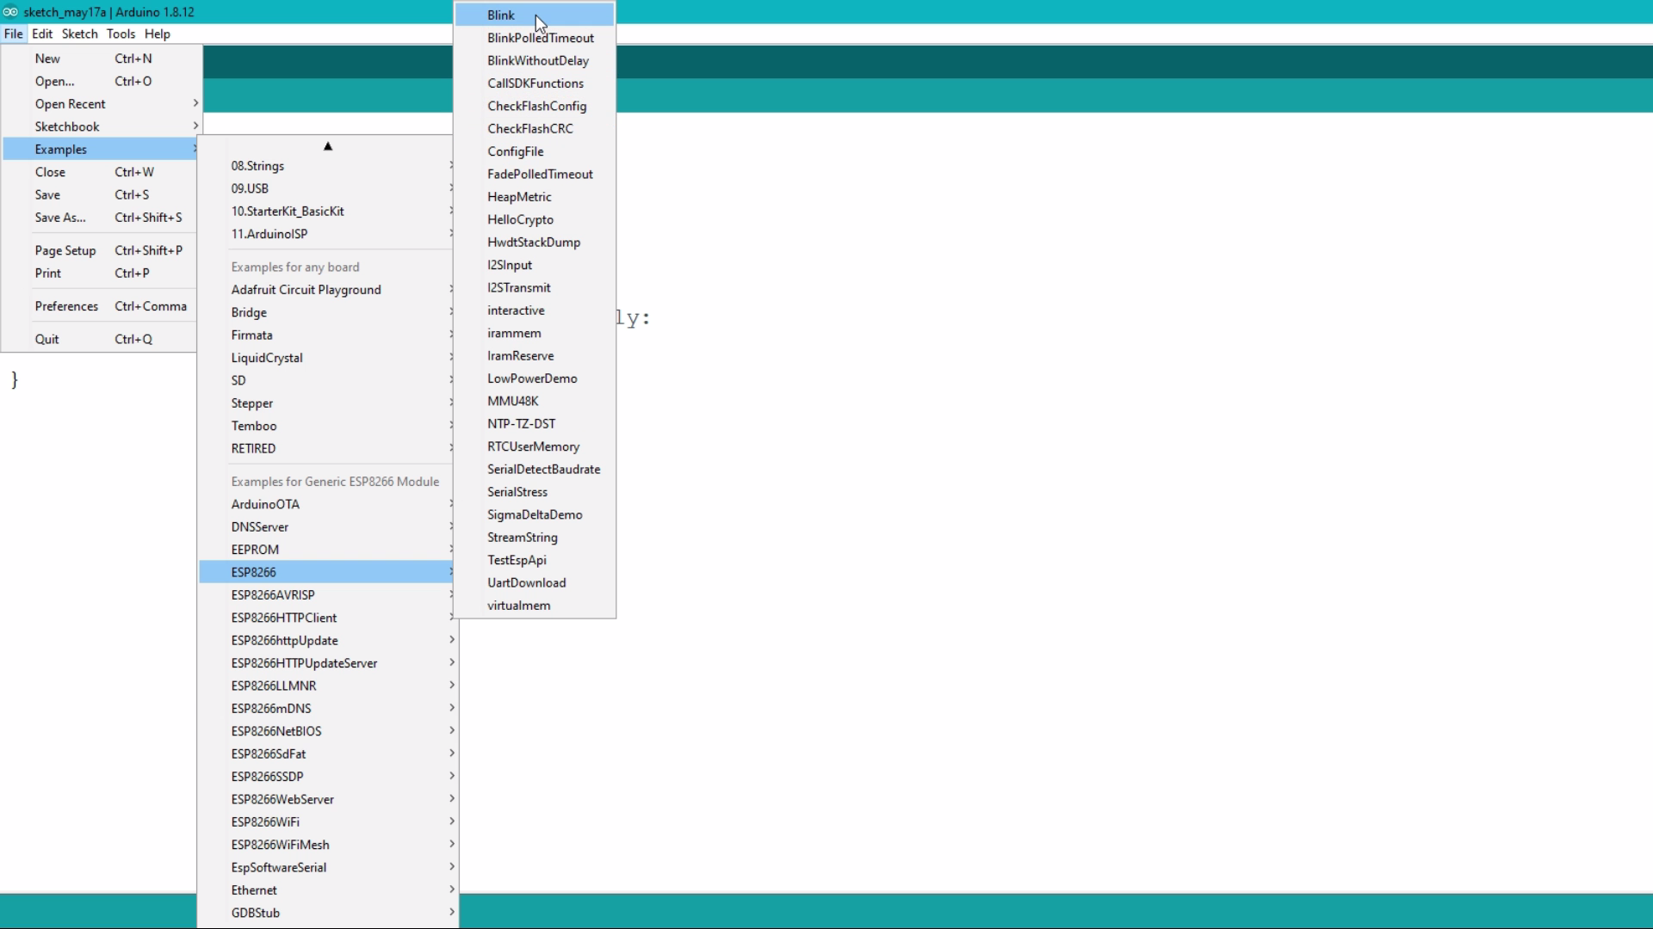
Task: Select the HelloCrypto example
Action: [x=535, y=219]
